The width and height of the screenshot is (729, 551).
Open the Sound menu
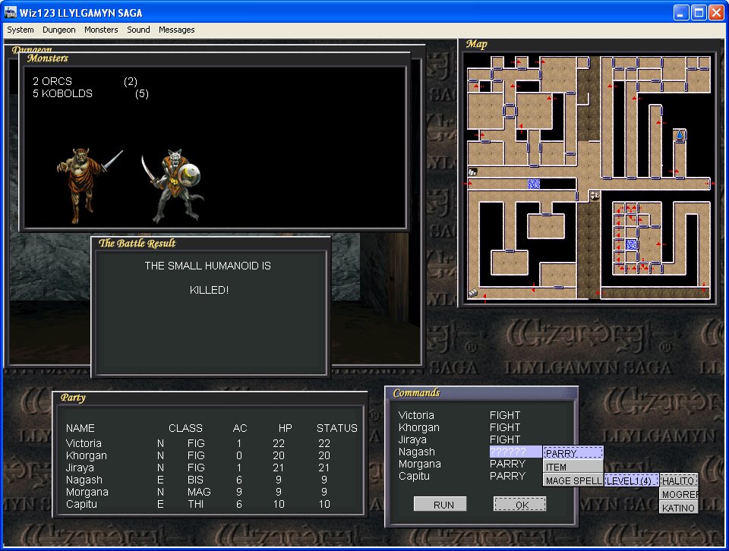pos(138,30)
